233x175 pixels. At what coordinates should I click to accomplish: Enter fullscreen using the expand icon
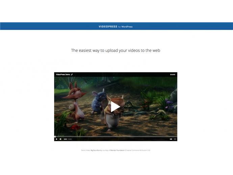[175, 139]
